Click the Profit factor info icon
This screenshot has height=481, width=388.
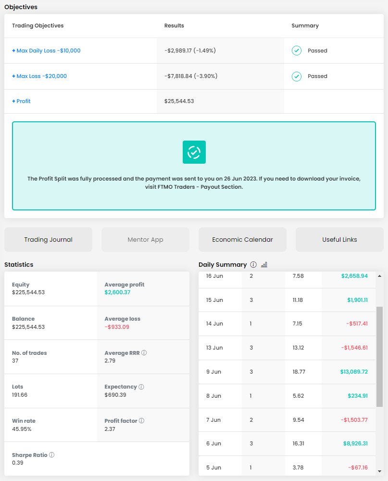pos(141,420)
